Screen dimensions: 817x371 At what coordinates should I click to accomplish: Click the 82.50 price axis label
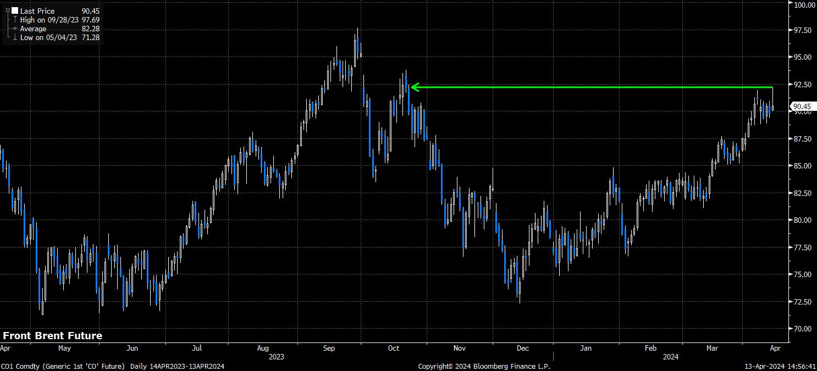click(x=804, y=193)
